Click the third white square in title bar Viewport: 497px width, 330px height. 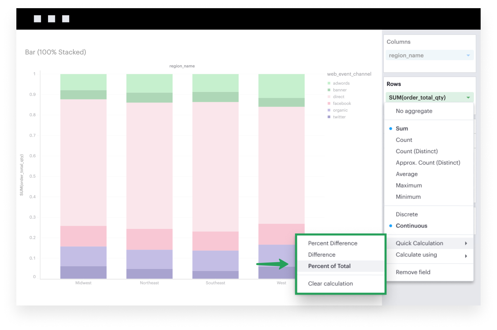66,19
